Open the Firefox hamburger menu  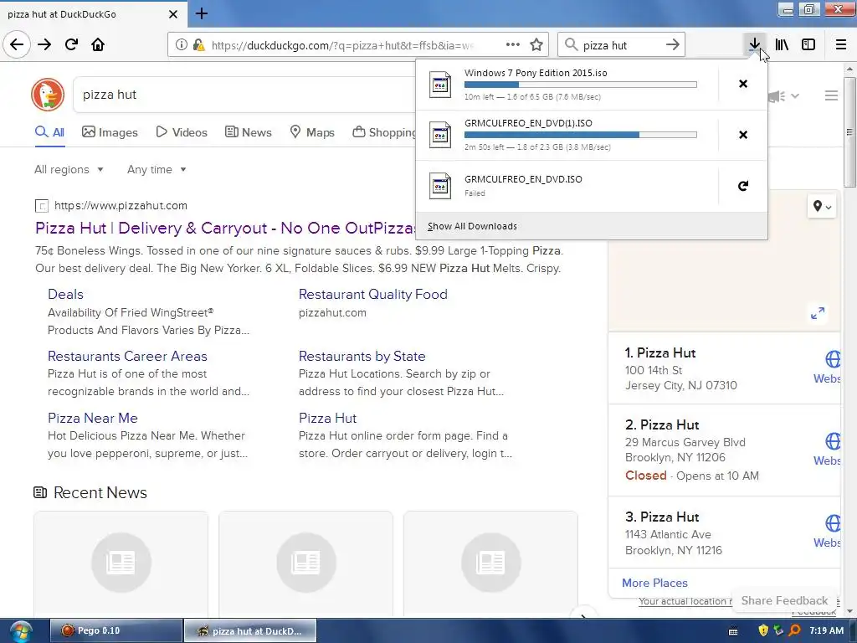(x=840, y=45)
